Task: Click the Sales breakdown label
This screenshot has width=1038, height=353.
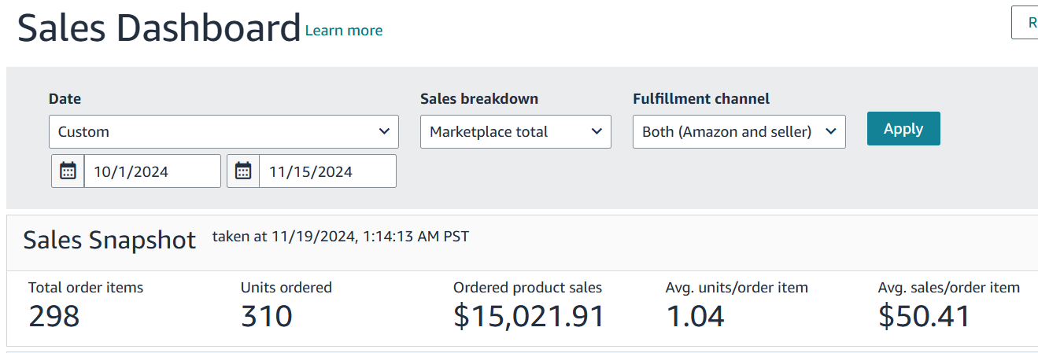Action: coord(479,99)
